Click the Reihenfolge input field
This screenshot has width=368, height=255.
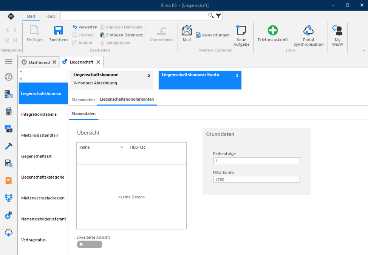tap(257, 161)
